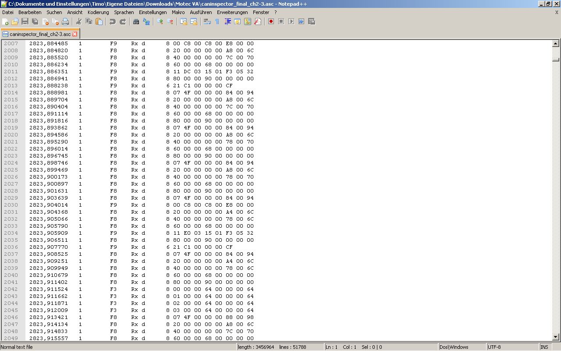Image resolution: width=561 pixels, height=351 pixels.
Task: Open the Einstellungen menu
Action: pyautogui.click(x=153, y=12)
